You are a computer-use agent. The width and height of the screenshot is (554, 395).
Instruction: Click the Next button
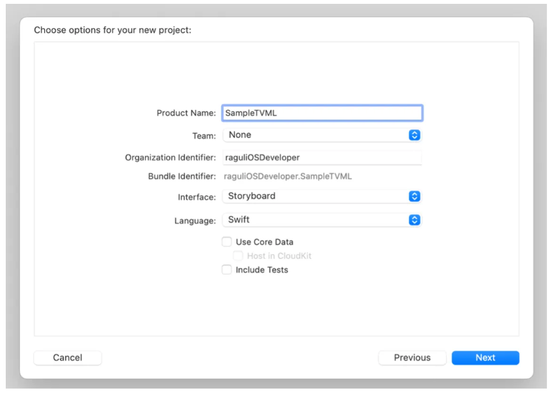(485, 357)
